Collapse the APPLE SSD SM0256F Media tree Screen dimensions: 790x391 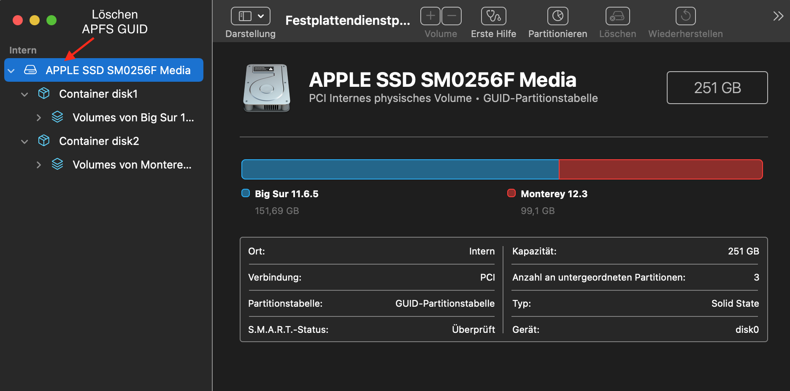[x=11, y=70]
